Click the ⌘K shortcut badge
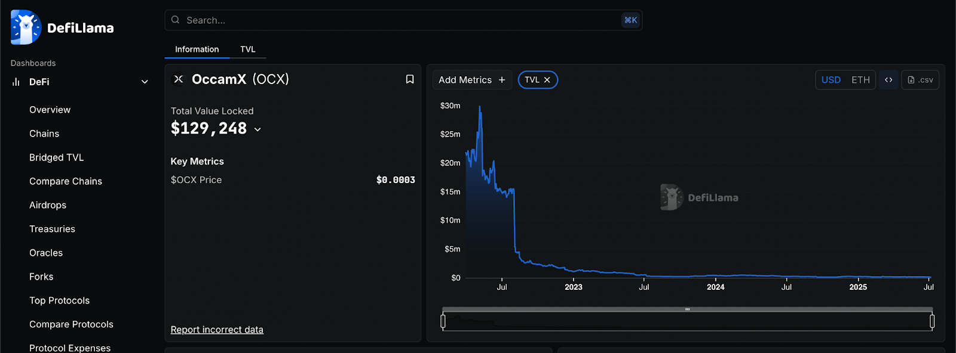 pos(630,20)
